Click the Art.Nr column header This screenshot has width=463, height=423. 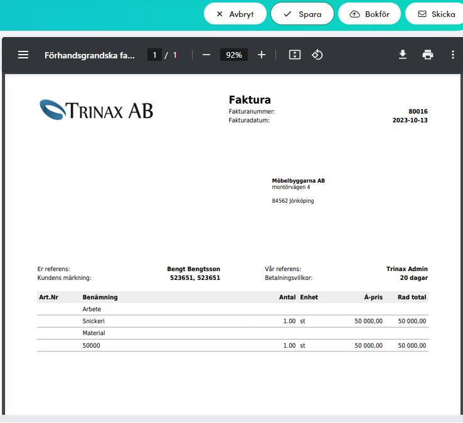point(49,297)
